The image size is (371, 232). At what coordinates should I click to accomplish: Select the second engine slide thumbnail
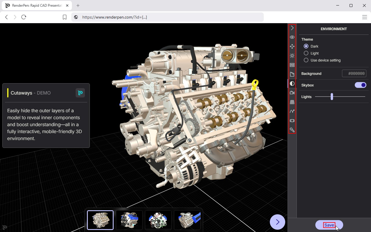pos(129,220)
